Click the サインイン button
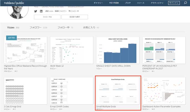The height and width of the screenshot is (112, 190). [x=174, y=3]
